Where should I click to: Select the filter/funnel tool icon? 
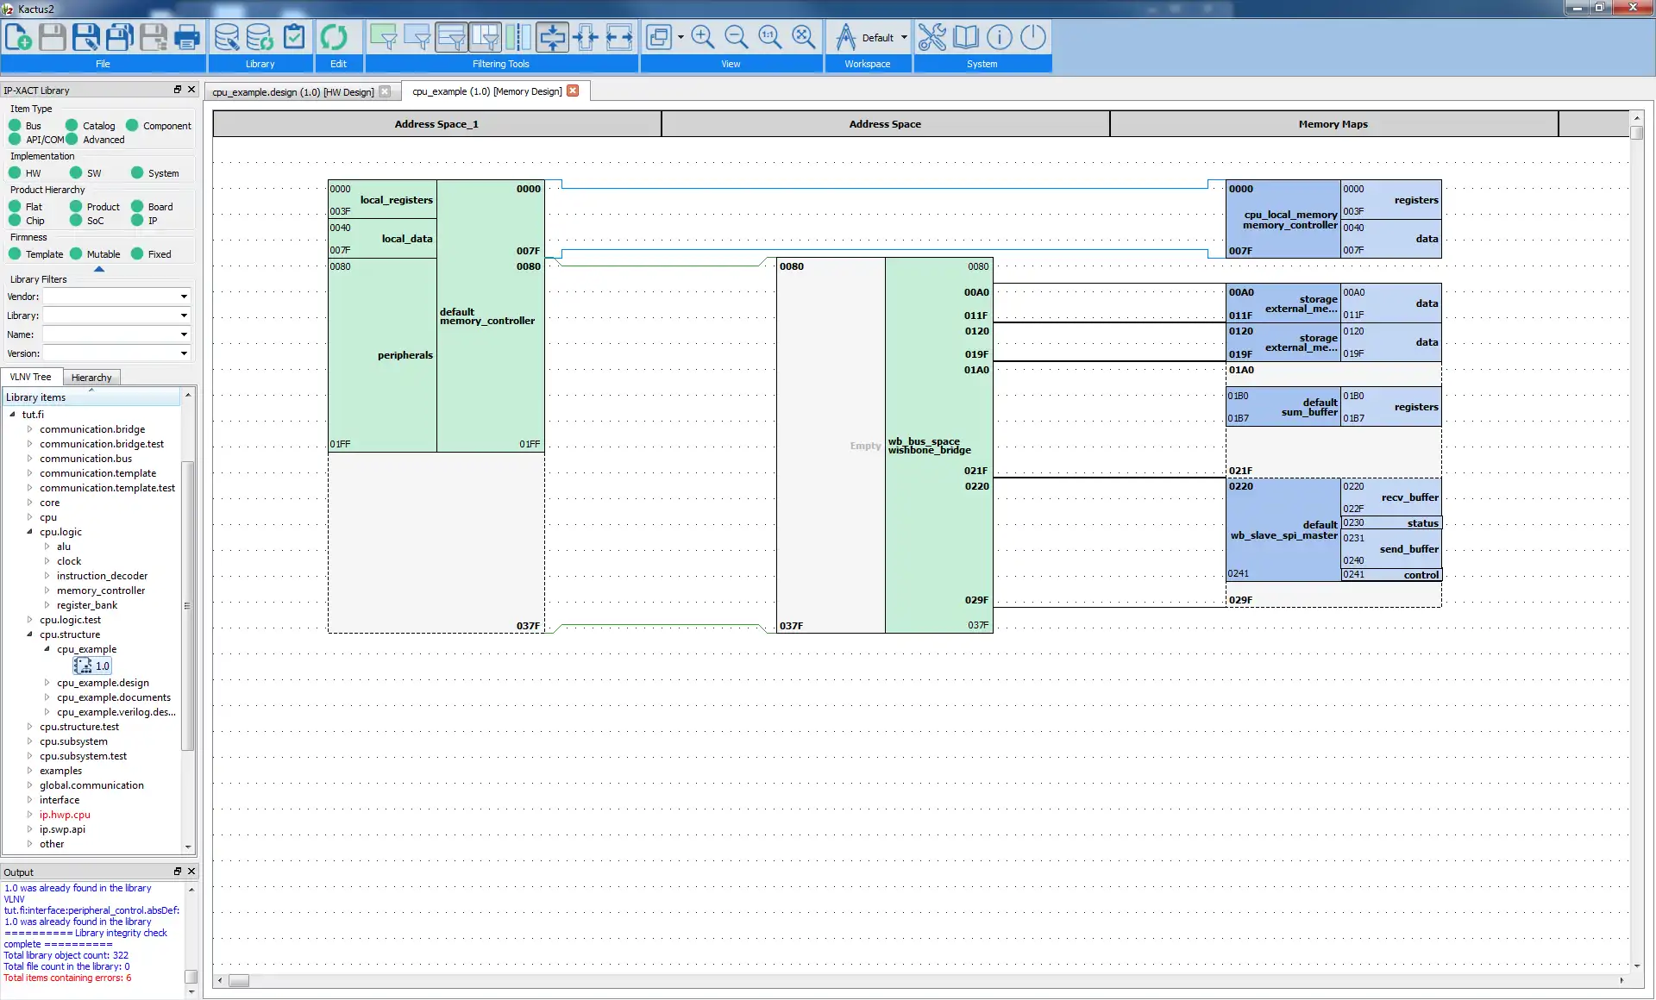(385, 37)
